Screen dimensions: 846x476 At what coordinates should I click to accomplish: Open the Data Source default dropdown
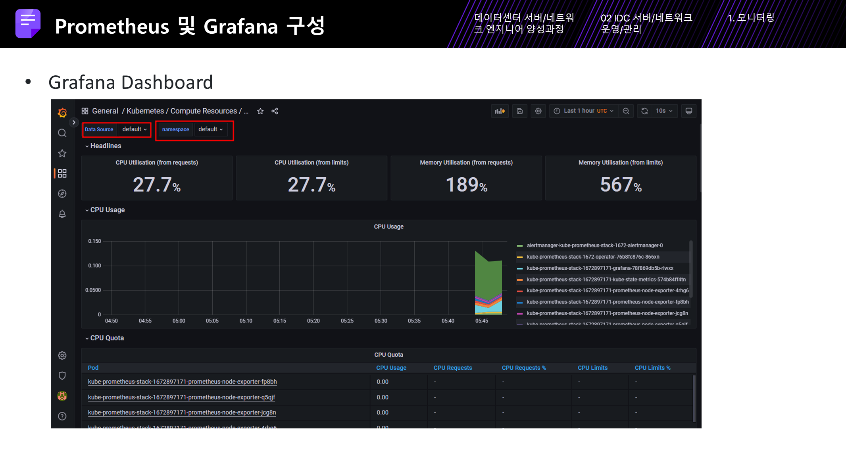[x=135, y=129]
